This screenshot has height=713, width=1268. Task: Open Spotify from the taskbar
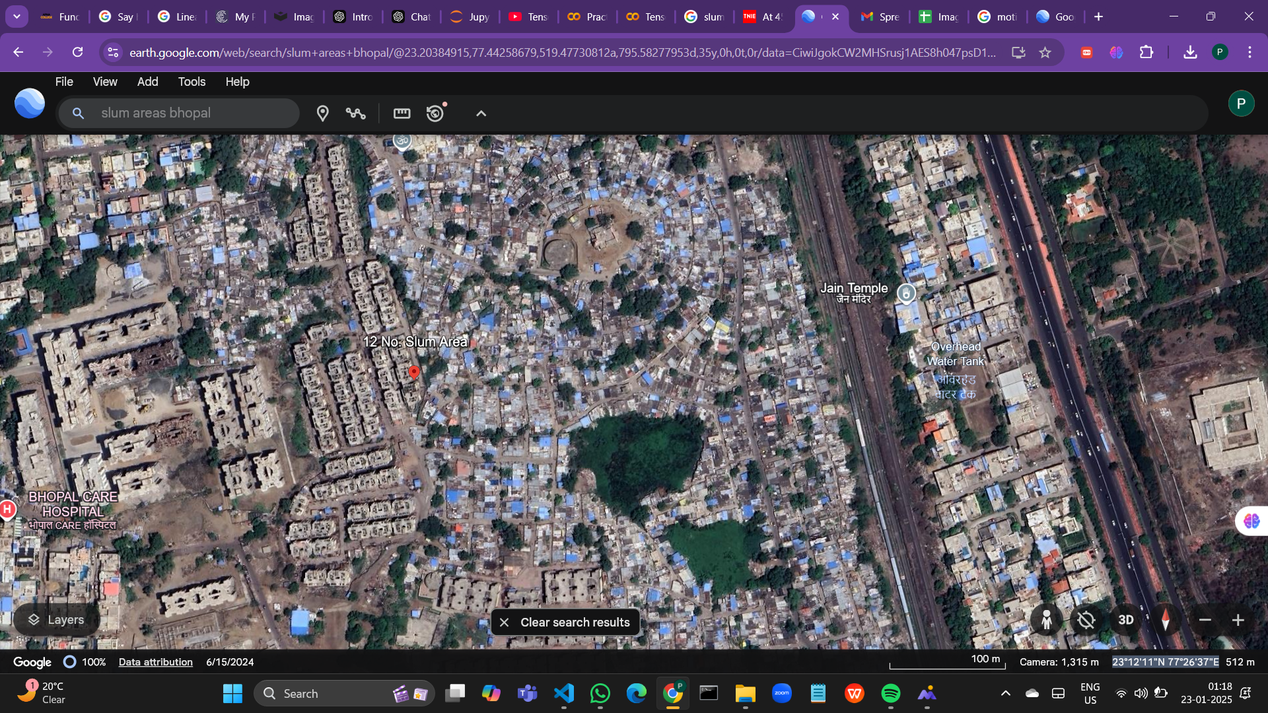pyautogui.click(x=890, y=694)
